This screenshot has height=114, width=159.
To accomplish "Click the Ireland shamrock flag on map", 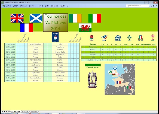I will (110, 72).
